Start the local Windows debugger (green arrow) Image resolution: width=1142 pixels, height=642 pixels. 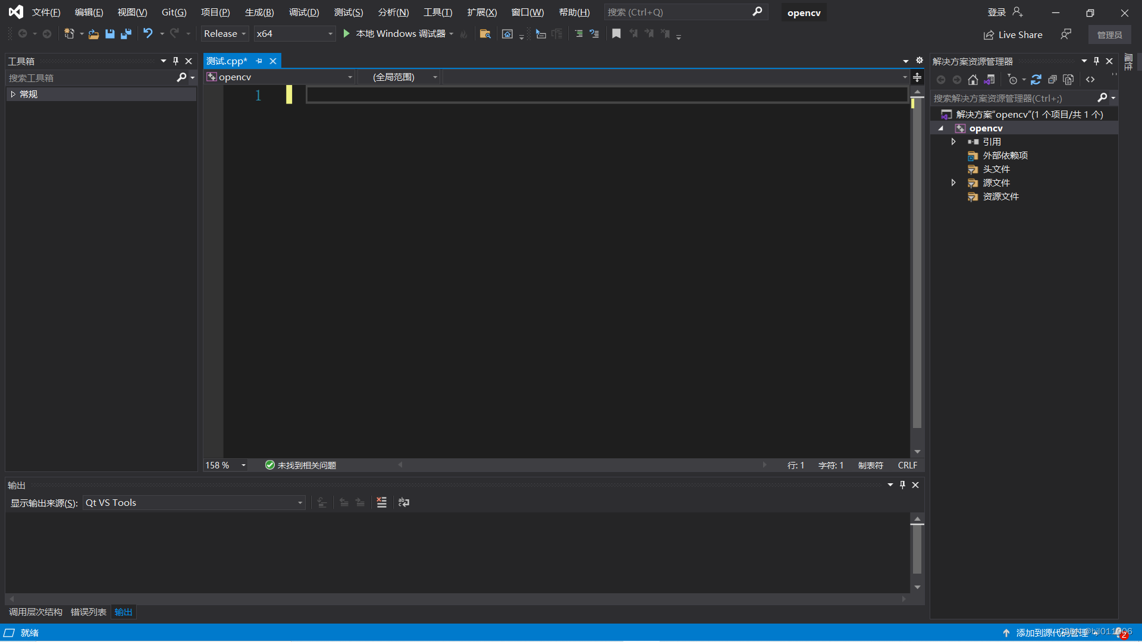[x=346, y=34]
